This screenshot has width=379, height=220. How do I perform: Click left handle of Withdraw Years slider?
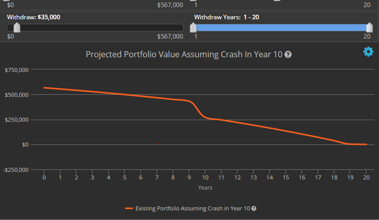193,27
